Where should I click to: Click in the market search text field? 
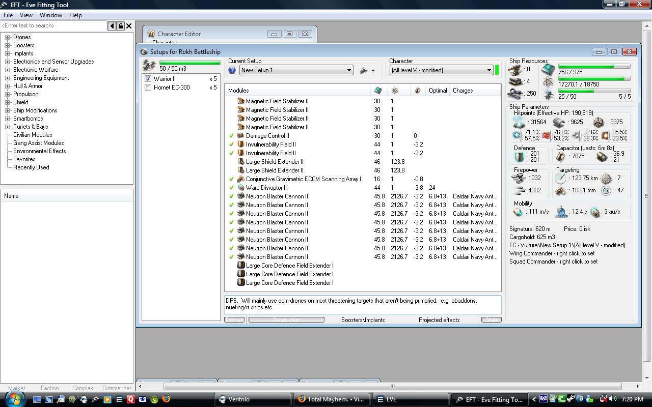53,26
